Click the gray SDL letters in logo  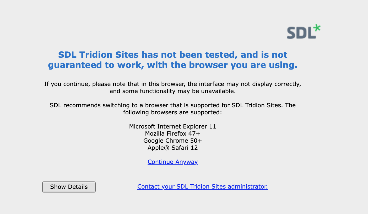pos(301,33)
